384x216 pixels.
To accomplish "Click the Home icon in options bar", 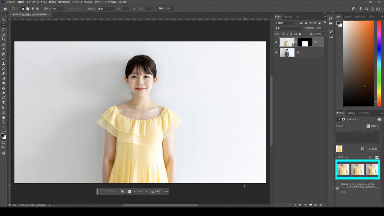I will point(5,9).
